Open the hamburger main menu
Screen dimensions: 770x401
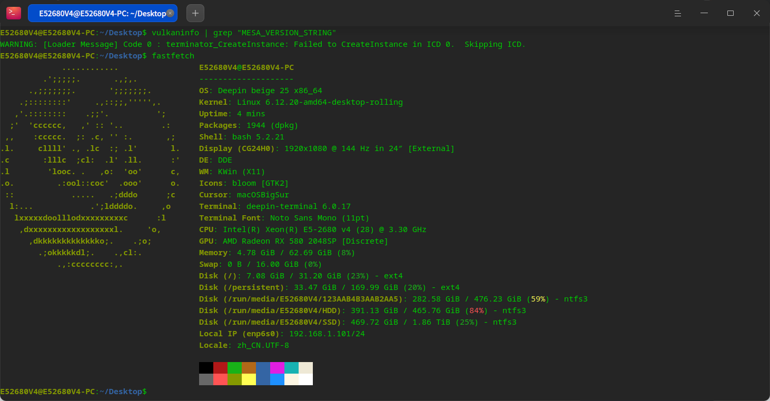point(678,13)
